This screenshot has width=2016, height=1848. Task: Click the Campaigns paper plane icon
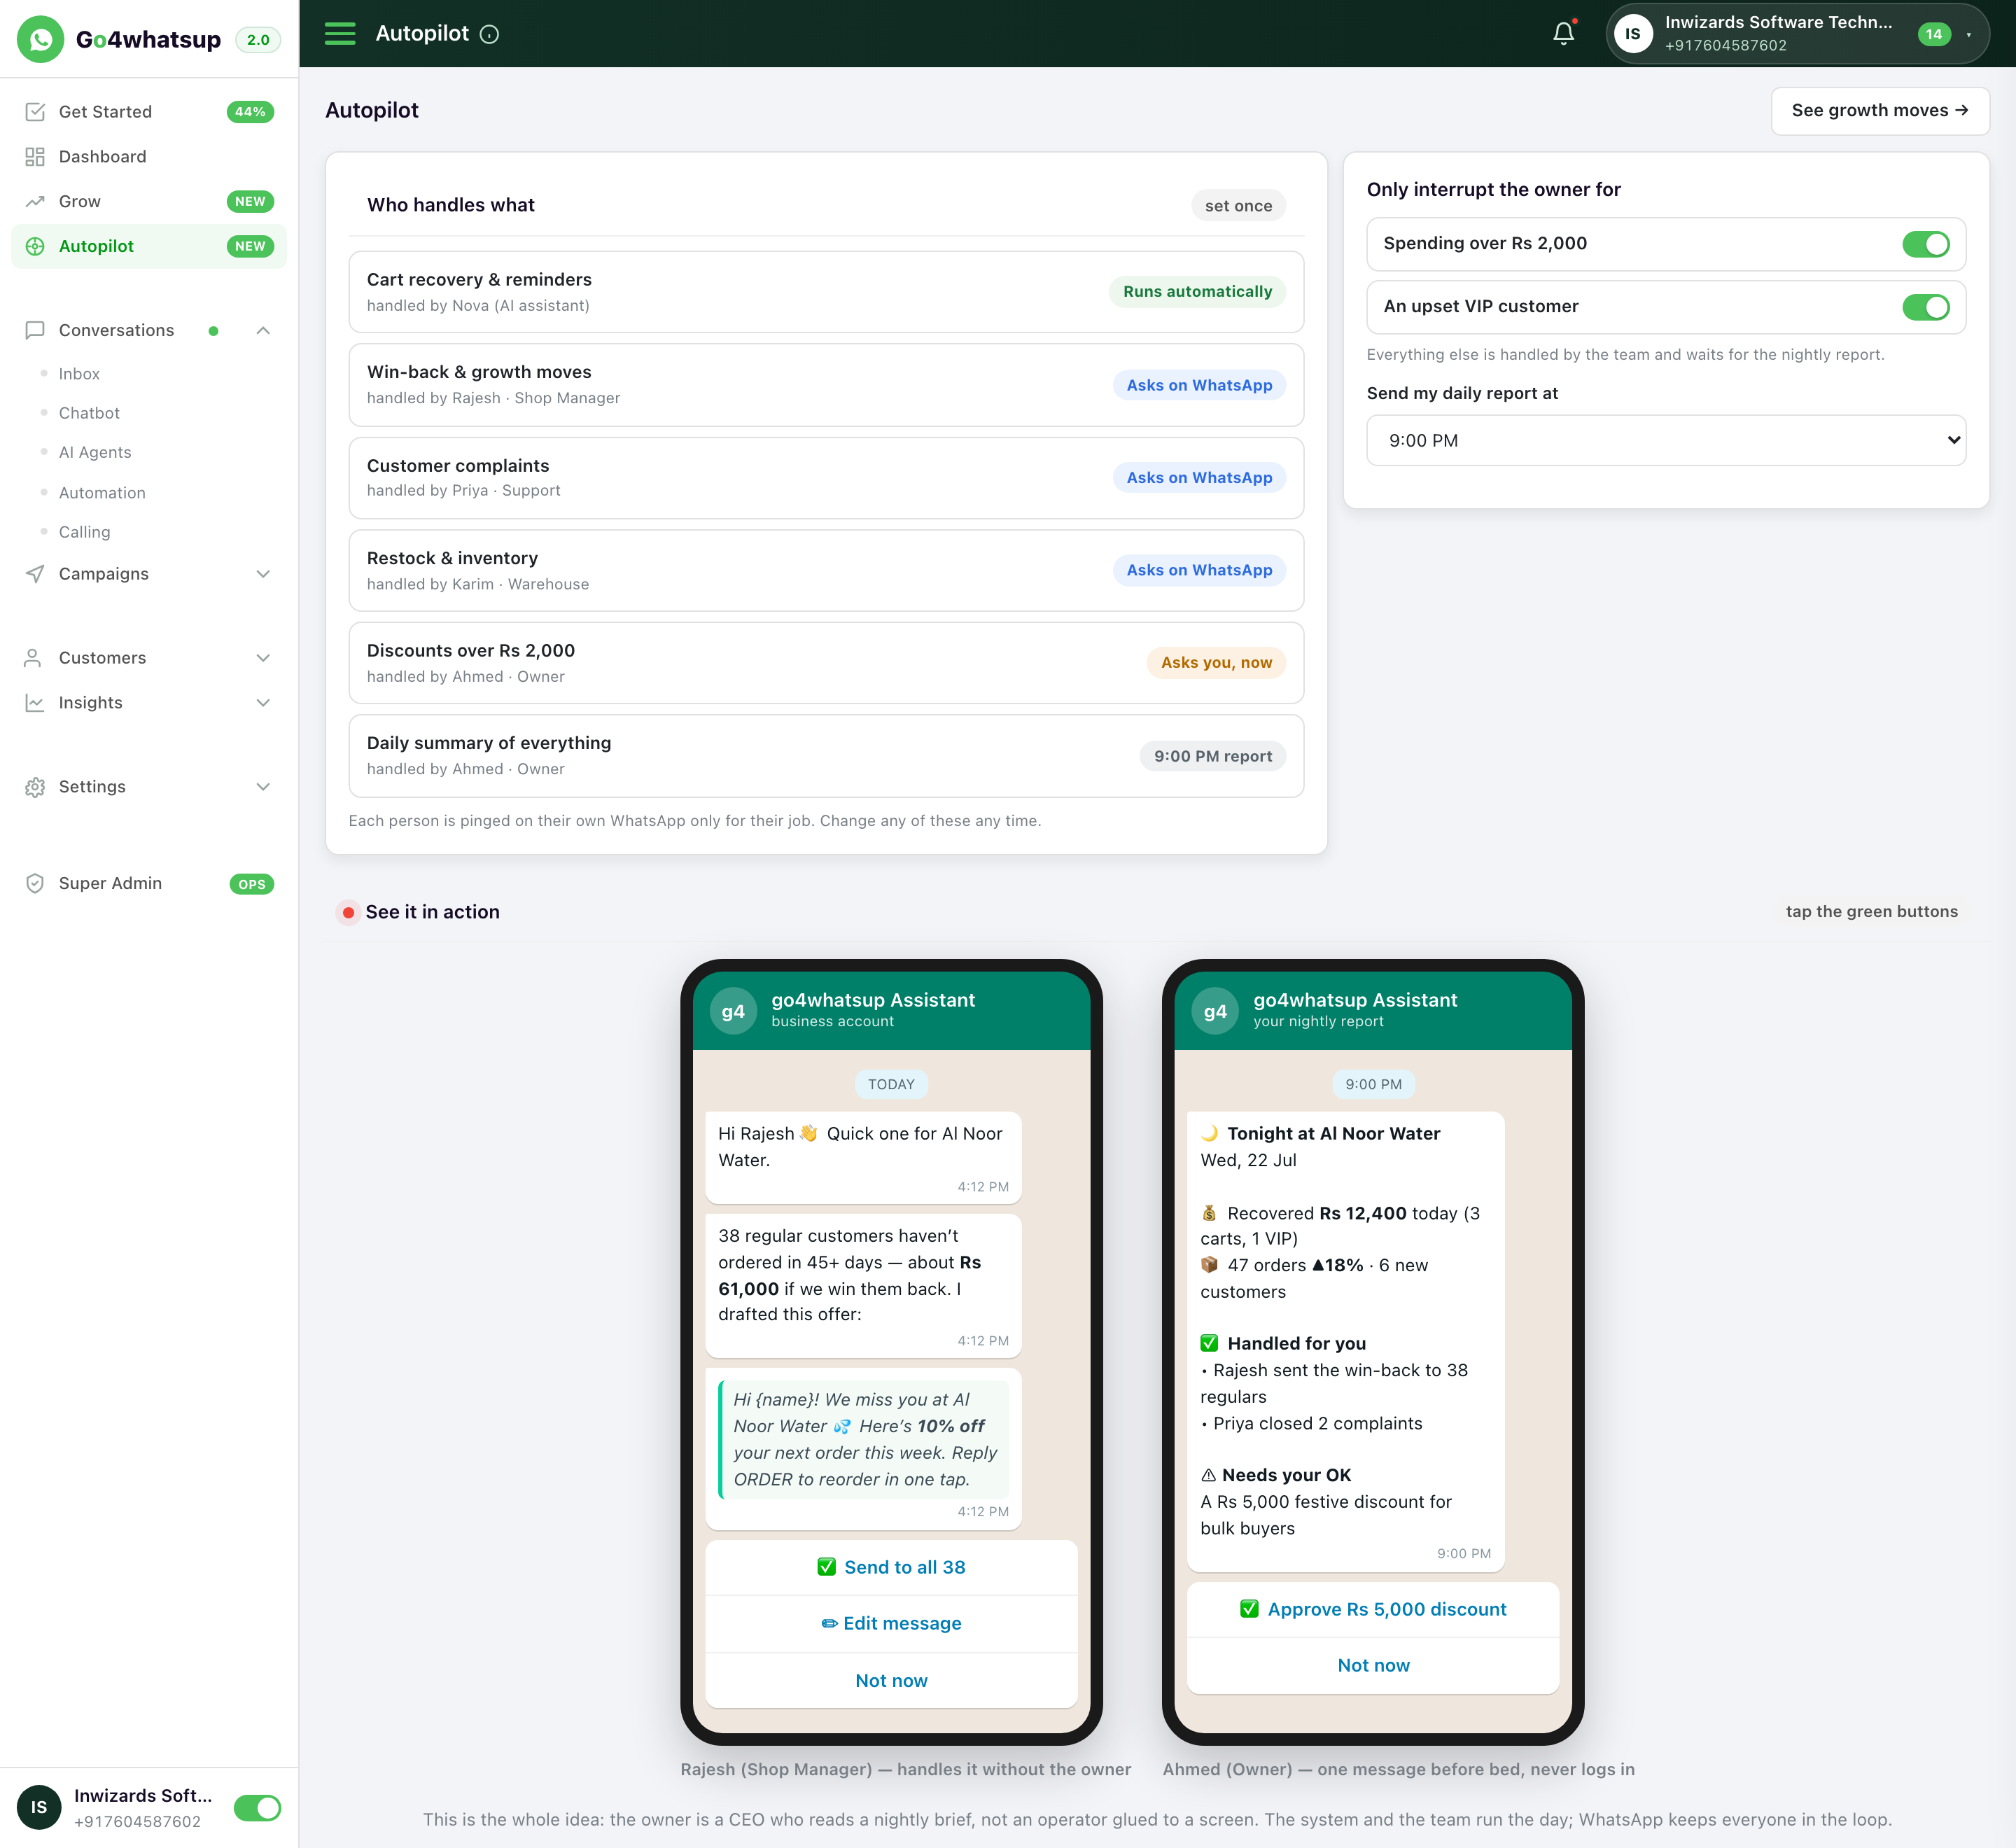[x=35, y=574]
